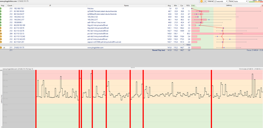263x128 pixels.
Task: Select the orange hop 11 icon
Action: 1,36
